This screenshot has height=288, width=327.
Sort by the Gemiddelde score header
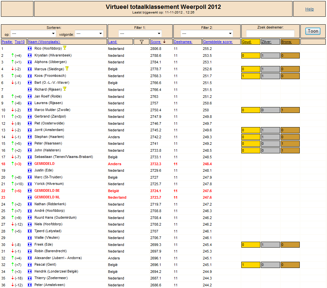pos(218,42)
